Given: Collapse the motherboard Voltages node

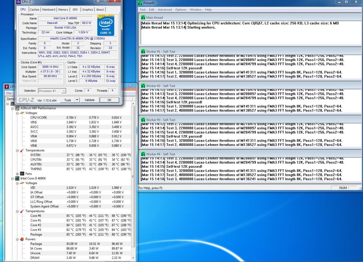Looking at the screenshot, I should pyautogui.click(x=17, y=113).
